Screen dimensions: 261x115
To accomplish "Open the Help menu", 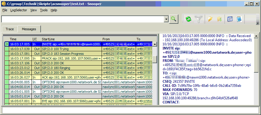I will (54, 10).
